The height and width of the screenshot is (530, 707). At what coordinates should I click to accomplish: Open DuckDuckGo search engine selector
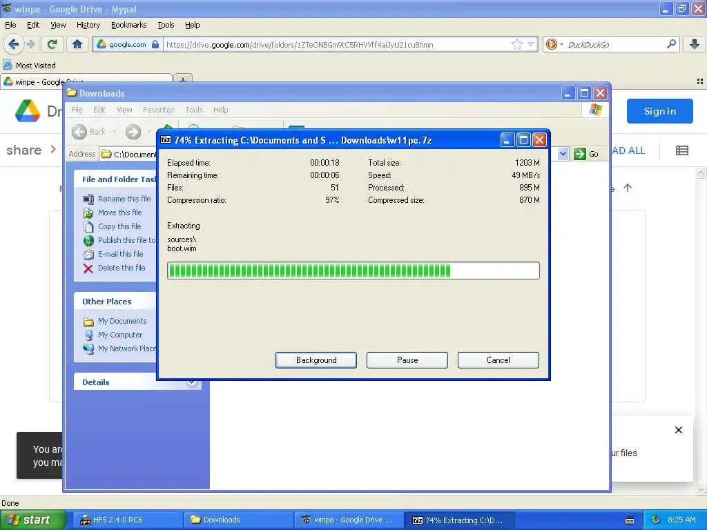click(554, 44)
